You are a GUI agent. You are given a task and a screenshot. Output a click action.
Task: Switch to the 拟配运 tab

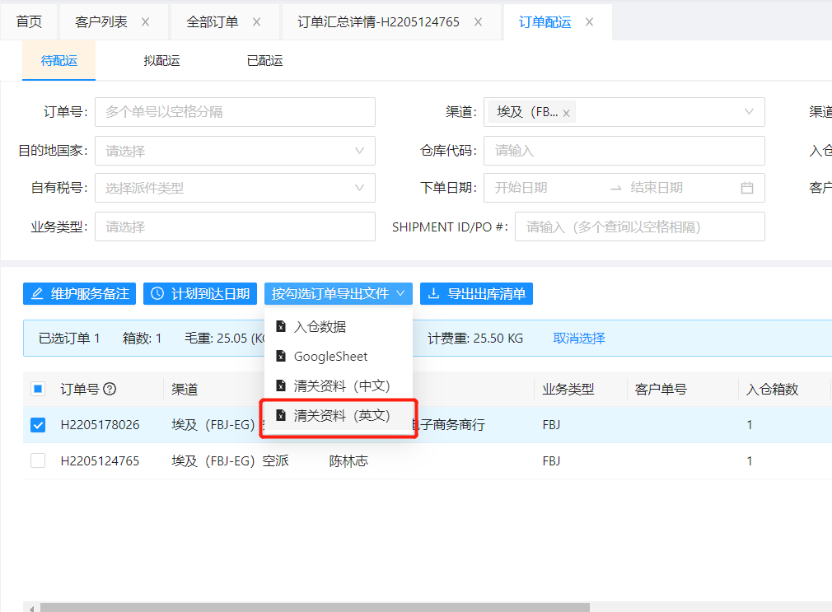tap(161, 61)
